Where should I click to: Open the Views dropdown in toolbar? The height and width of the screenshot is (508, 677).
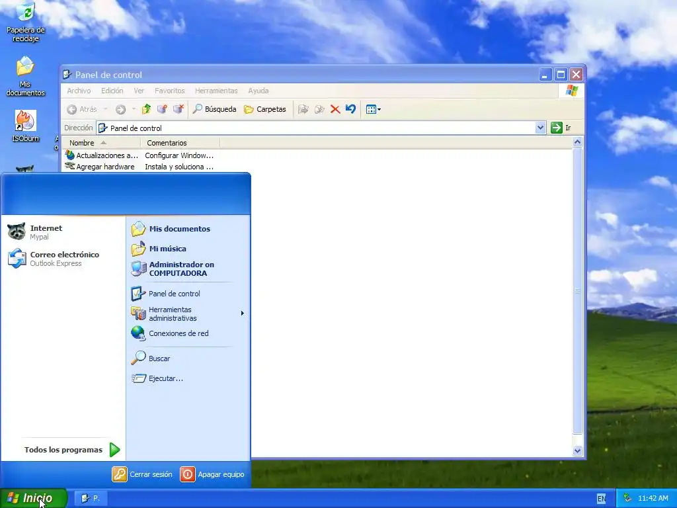(374, 109)
